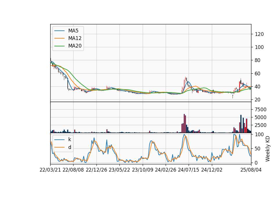Click the 120 price axis label
Viewport: 279px width, 200px height.
tap(259, 34)
